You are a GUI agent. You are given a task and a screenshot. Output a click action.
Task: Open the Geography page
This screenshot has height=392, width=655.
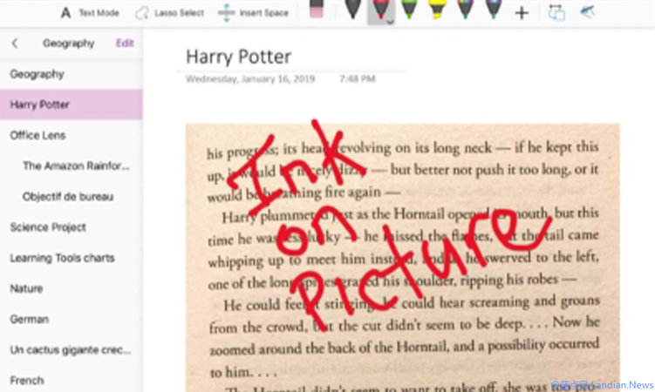(71, 74)
